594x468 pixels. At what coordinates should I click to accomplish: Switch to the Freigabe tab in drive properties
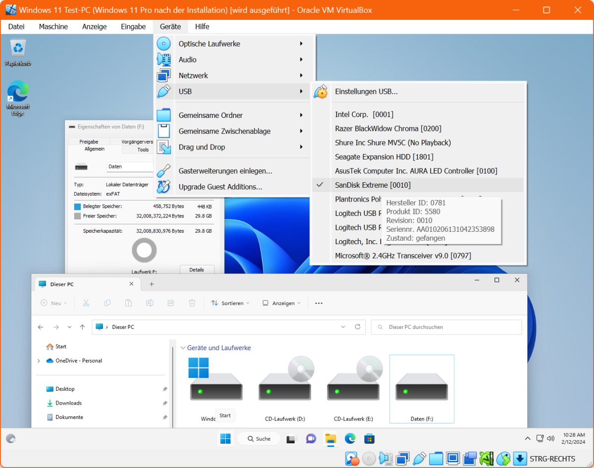(89, 141)
